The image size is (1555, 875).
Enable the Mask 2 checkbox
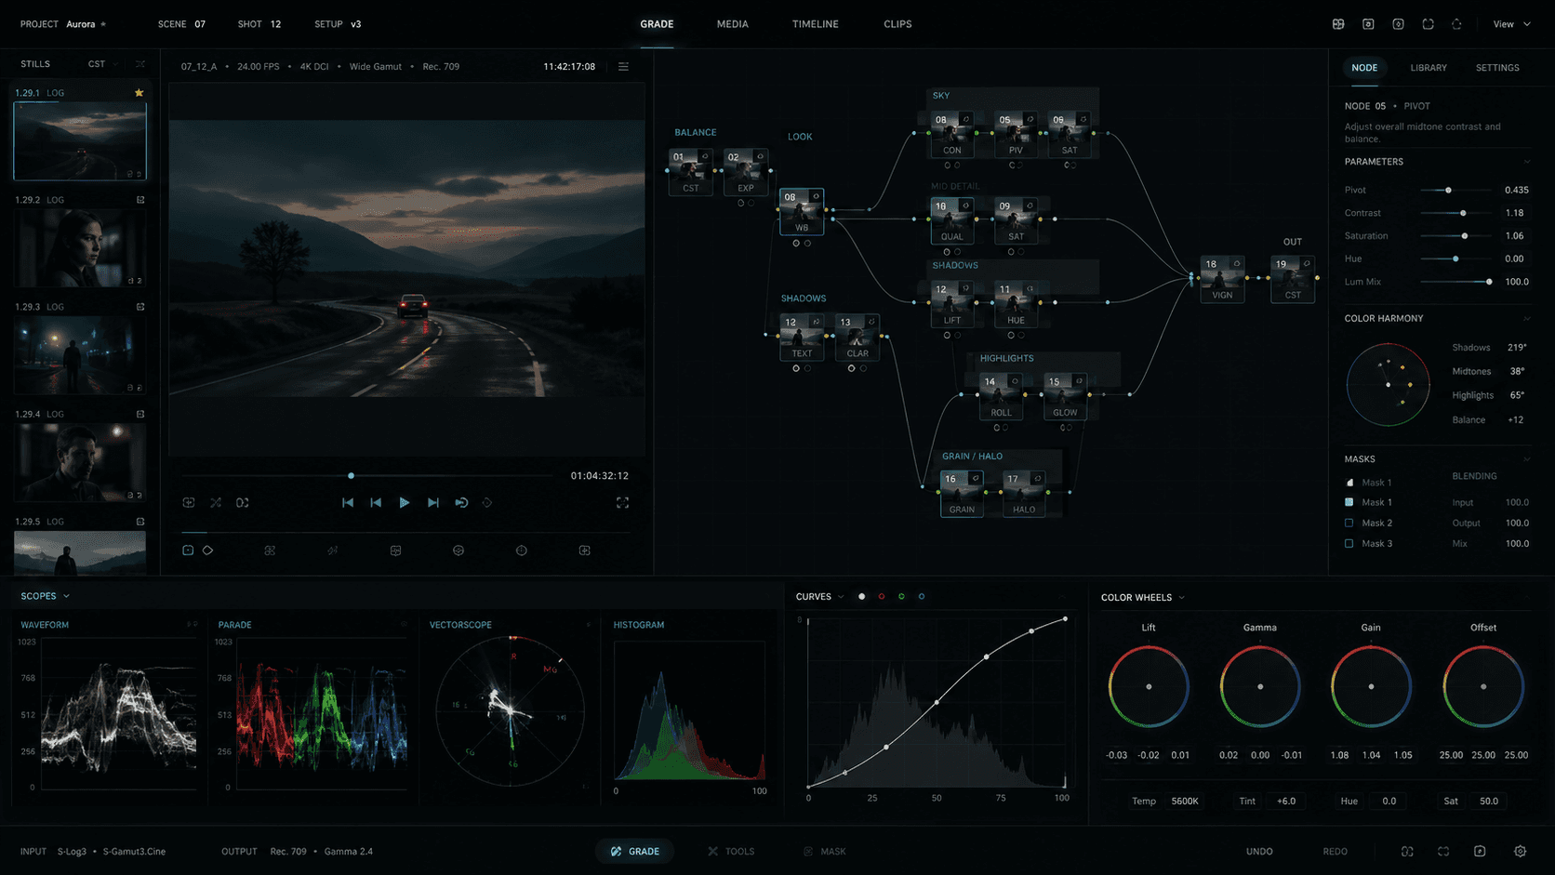tap(1349, 523)
